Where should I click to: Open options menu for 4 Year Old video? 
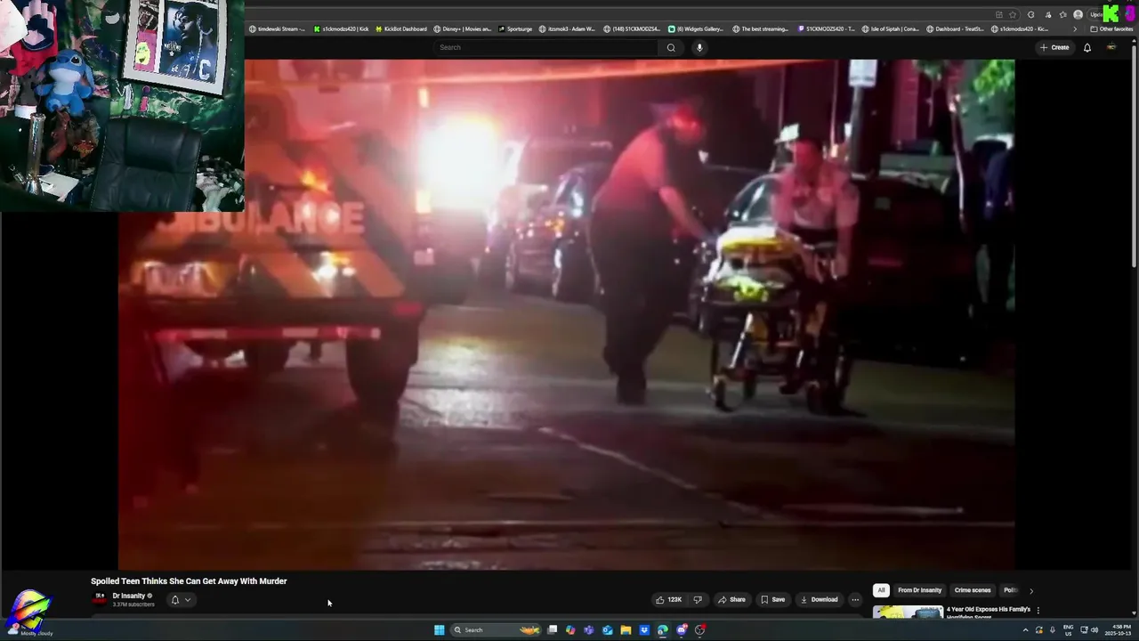pyautogui.click(x=1038, y=611)
